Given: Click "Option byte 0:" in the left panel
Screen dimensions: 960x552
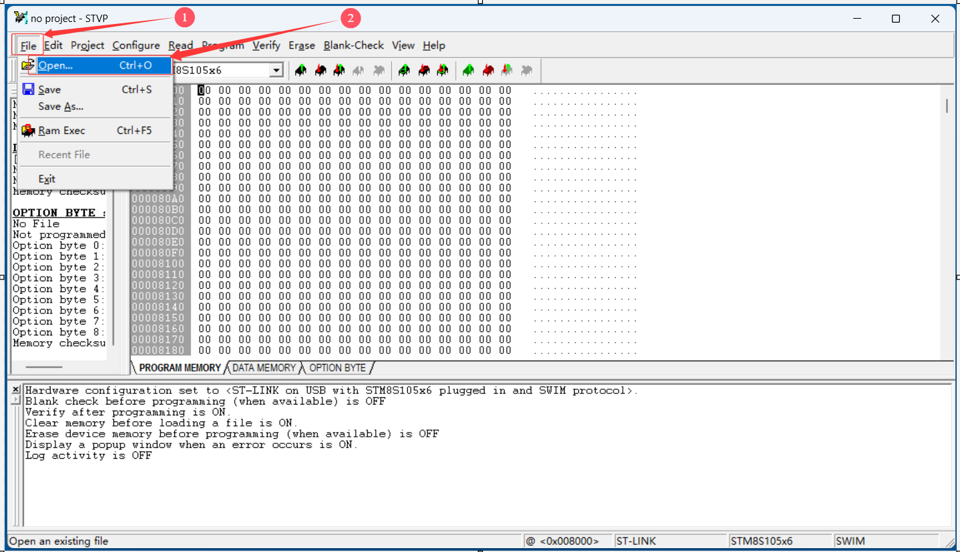Looking at the screenshot, I should coord(59,245).
